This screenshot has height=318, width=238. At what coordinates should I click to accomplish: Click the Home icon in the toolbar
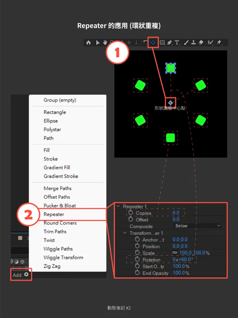click(88, 43)
